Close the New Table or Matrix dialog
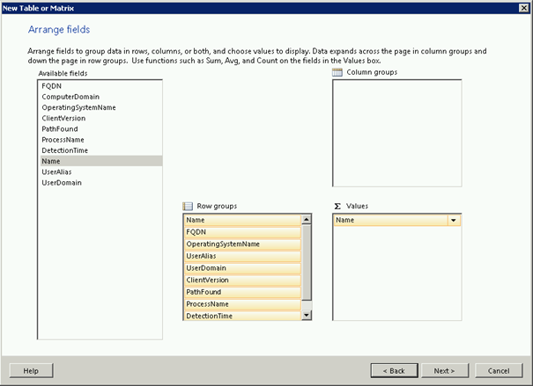Screen dimensions: 533x386 pos(525,7)
